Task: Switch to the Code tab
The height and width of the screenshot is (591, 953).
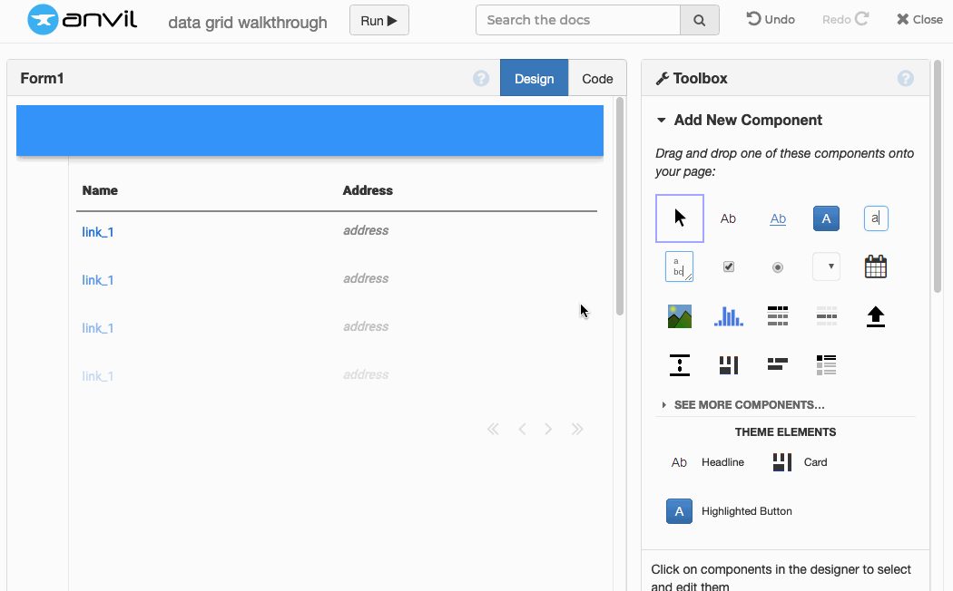Action: [x=597, y=79]
